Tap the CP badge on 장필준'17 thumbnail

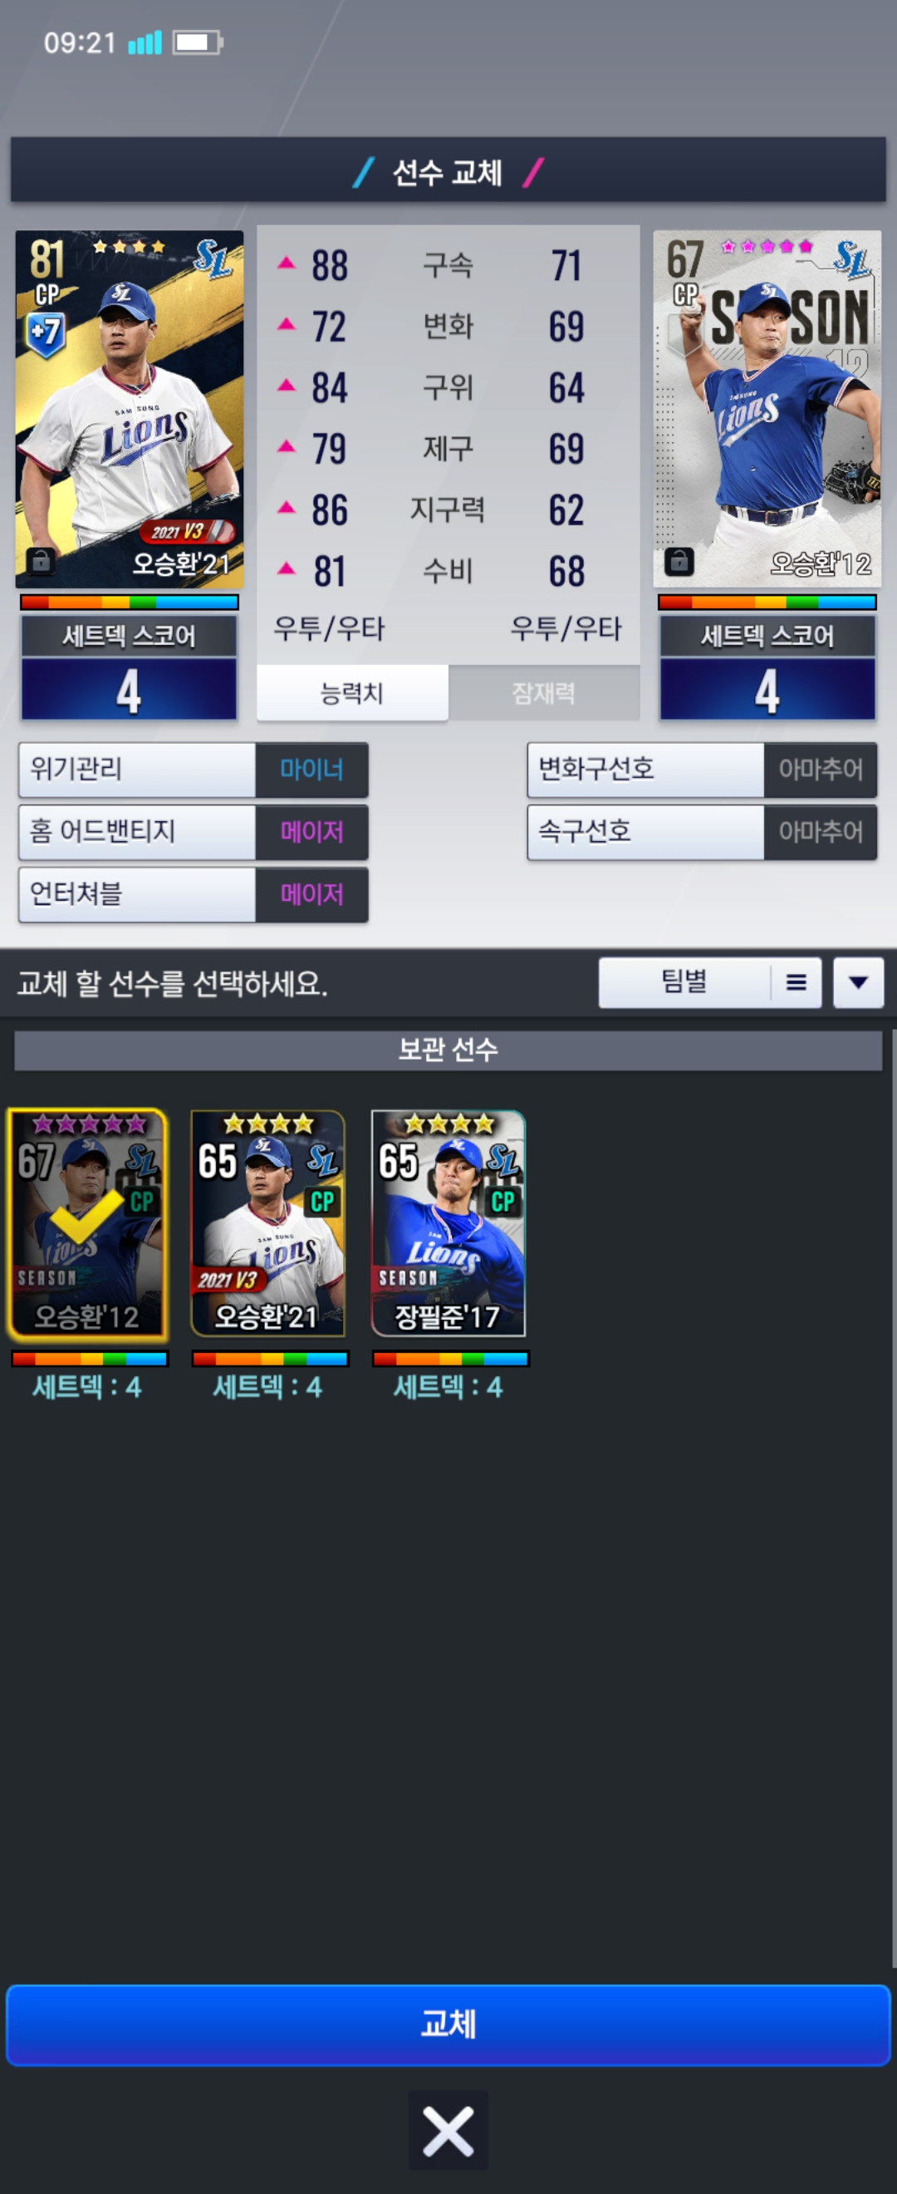[x=502, y=1201]
